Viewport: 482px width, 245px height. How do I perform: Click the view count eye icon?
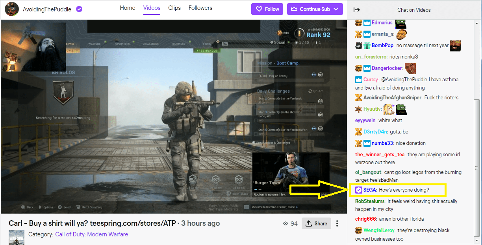tap(286, 223)
